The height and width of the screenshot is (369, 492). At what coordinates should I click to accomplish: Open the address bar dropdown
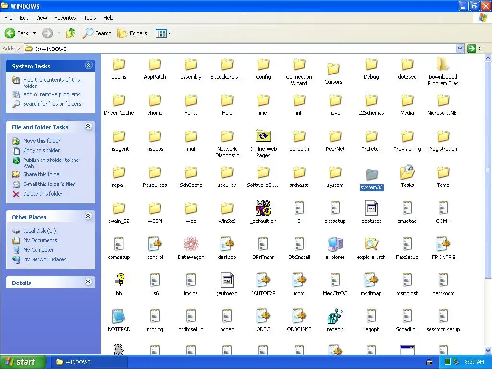[x=460, y=49]
